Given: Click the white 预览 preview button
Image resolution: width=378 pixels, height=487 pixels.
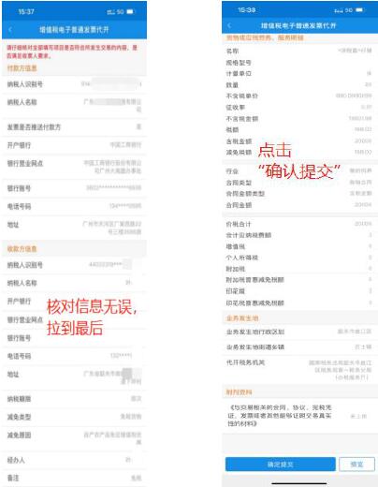Looking at the screenshot, I should click(x=356, y=465).
